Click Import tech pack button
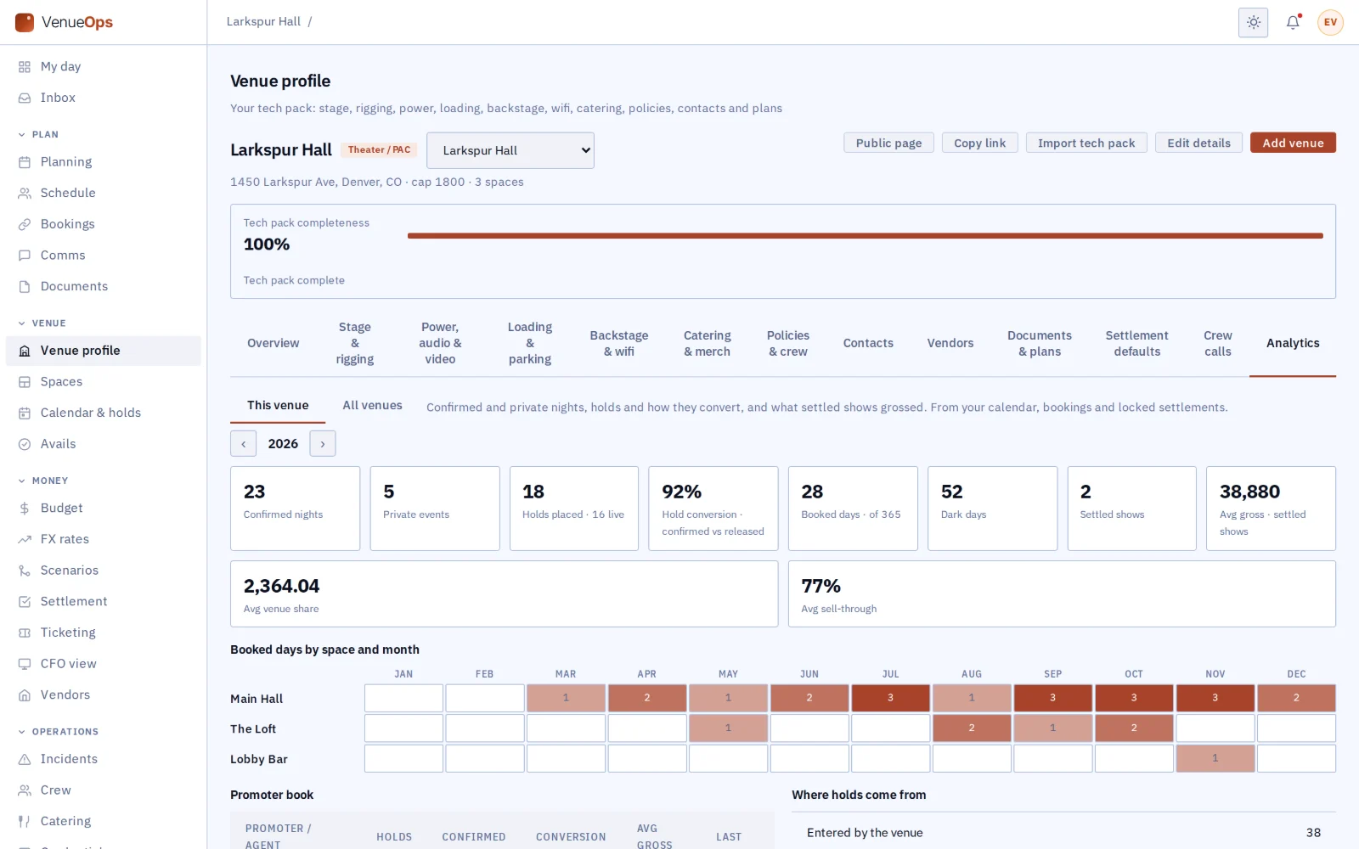1359x849 pixels. [x=1086, y=143]
